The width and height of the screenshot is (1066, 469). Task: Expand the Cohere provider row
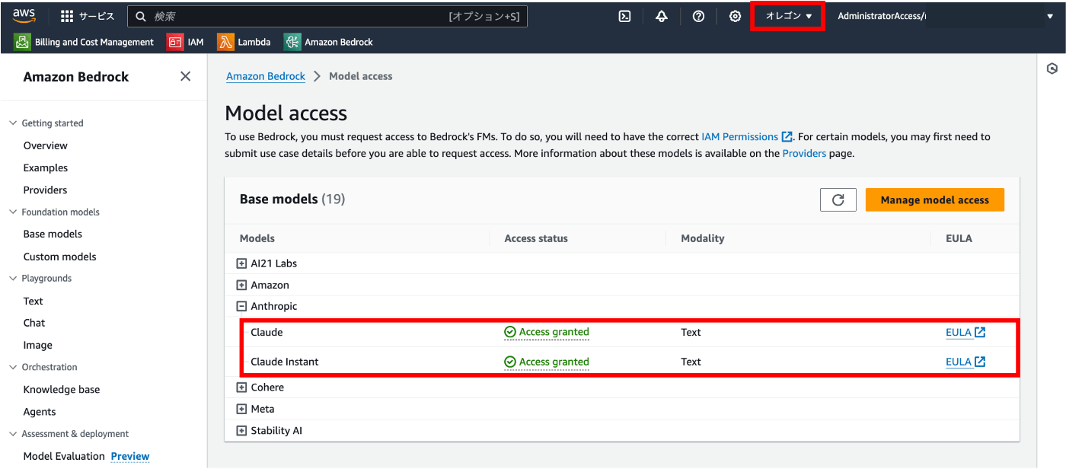(241, 387)
